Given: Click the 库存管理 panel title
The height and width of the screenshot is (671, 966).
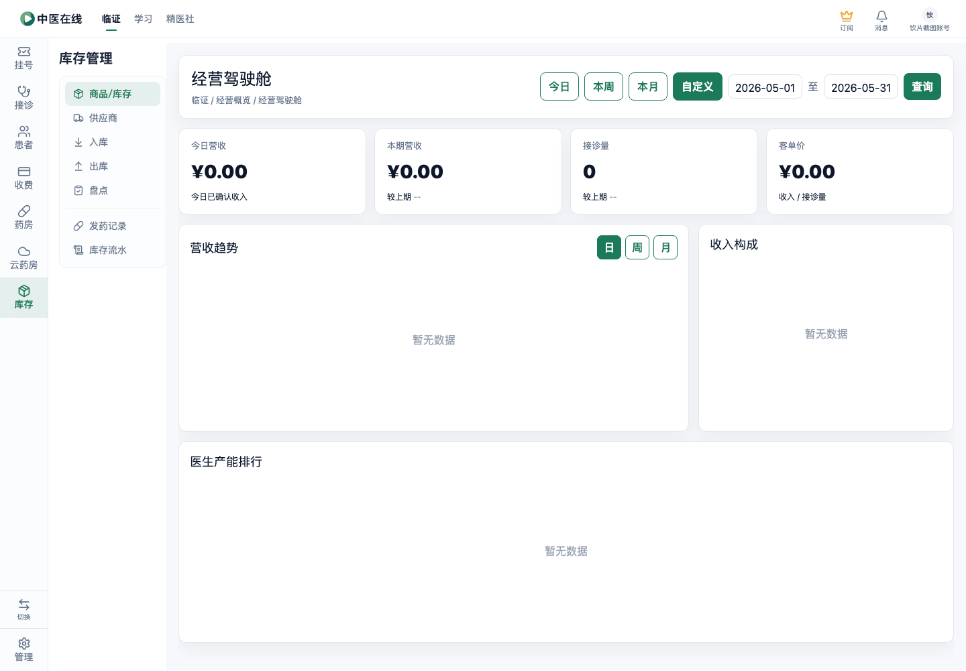Looking at the screenshot, I should coord(86,58).
